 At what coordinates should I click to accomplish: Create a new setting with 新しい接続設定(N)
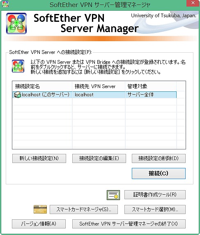point(39,158)
